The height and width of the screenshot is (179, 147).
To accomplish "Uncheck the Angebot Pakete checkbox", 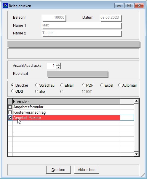I will [10, 118].
